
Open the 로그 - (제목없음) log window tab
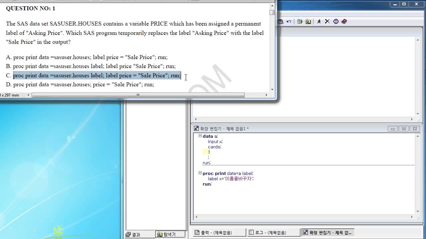274,232
